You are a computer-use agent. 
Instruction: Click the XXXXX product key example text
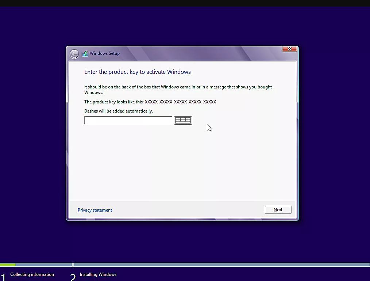point(180,102)
